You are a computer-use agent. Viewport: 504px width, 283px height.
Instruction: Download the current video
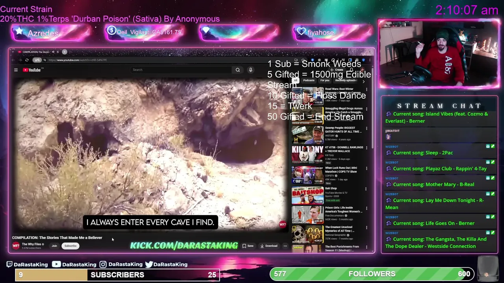pos(269,246)
